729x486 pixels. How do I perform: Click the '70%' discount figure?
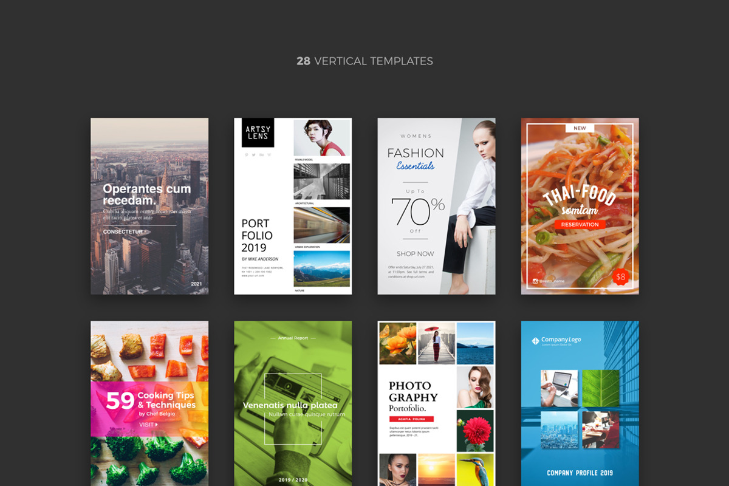click(418, 211)
